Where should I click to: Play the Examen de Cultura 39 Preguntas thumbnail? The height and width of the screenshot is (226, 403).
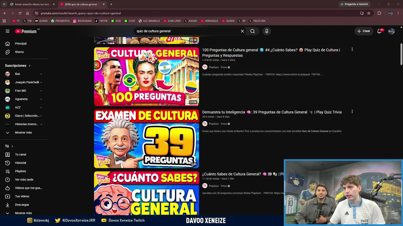146,139
